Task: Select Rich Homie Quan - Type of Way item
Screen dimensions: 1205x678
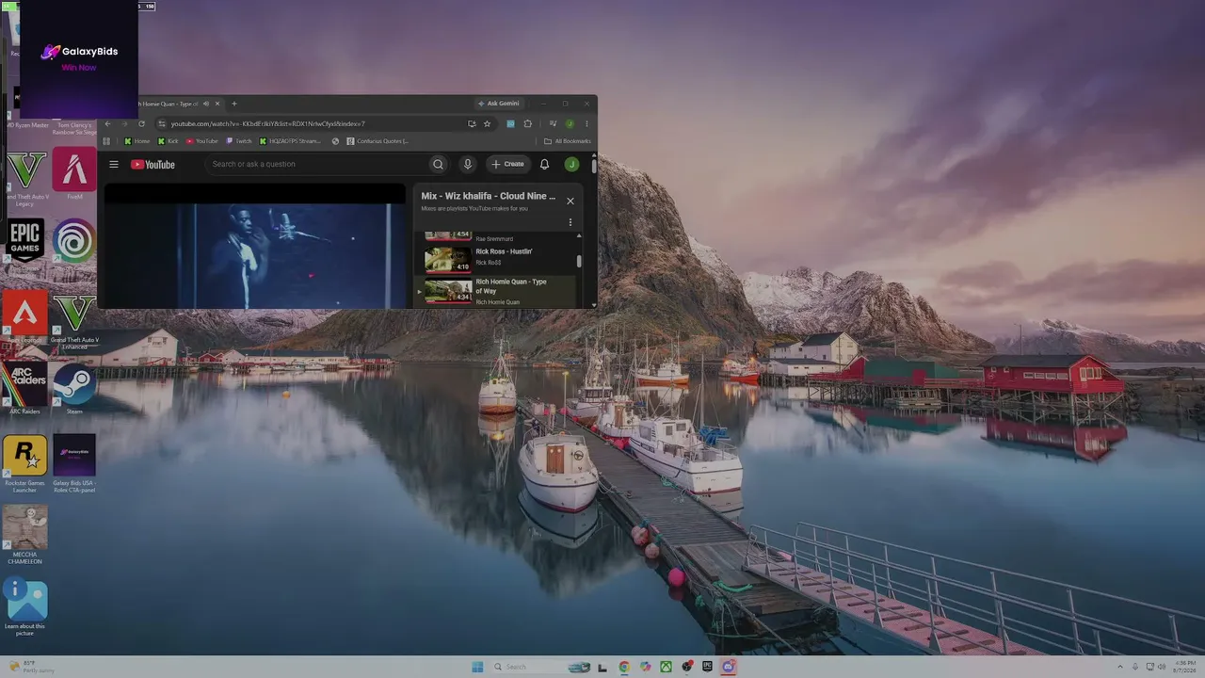Action: tap(497, 291)
